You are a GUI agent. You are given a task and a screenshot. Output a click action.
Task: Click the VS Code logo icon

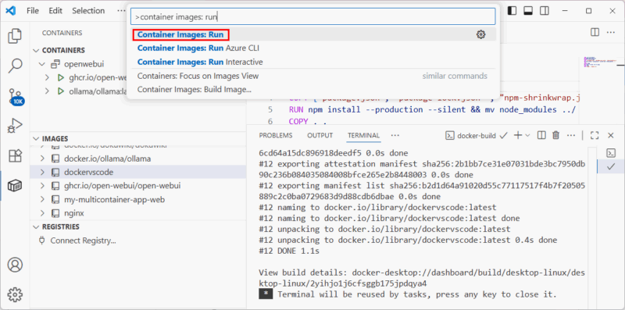(11, 11)
